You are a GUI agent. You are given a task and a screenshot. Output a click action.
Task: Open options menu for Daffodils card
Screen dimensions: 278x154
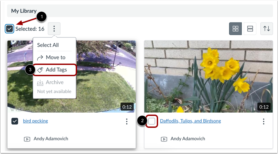[264, 122]
